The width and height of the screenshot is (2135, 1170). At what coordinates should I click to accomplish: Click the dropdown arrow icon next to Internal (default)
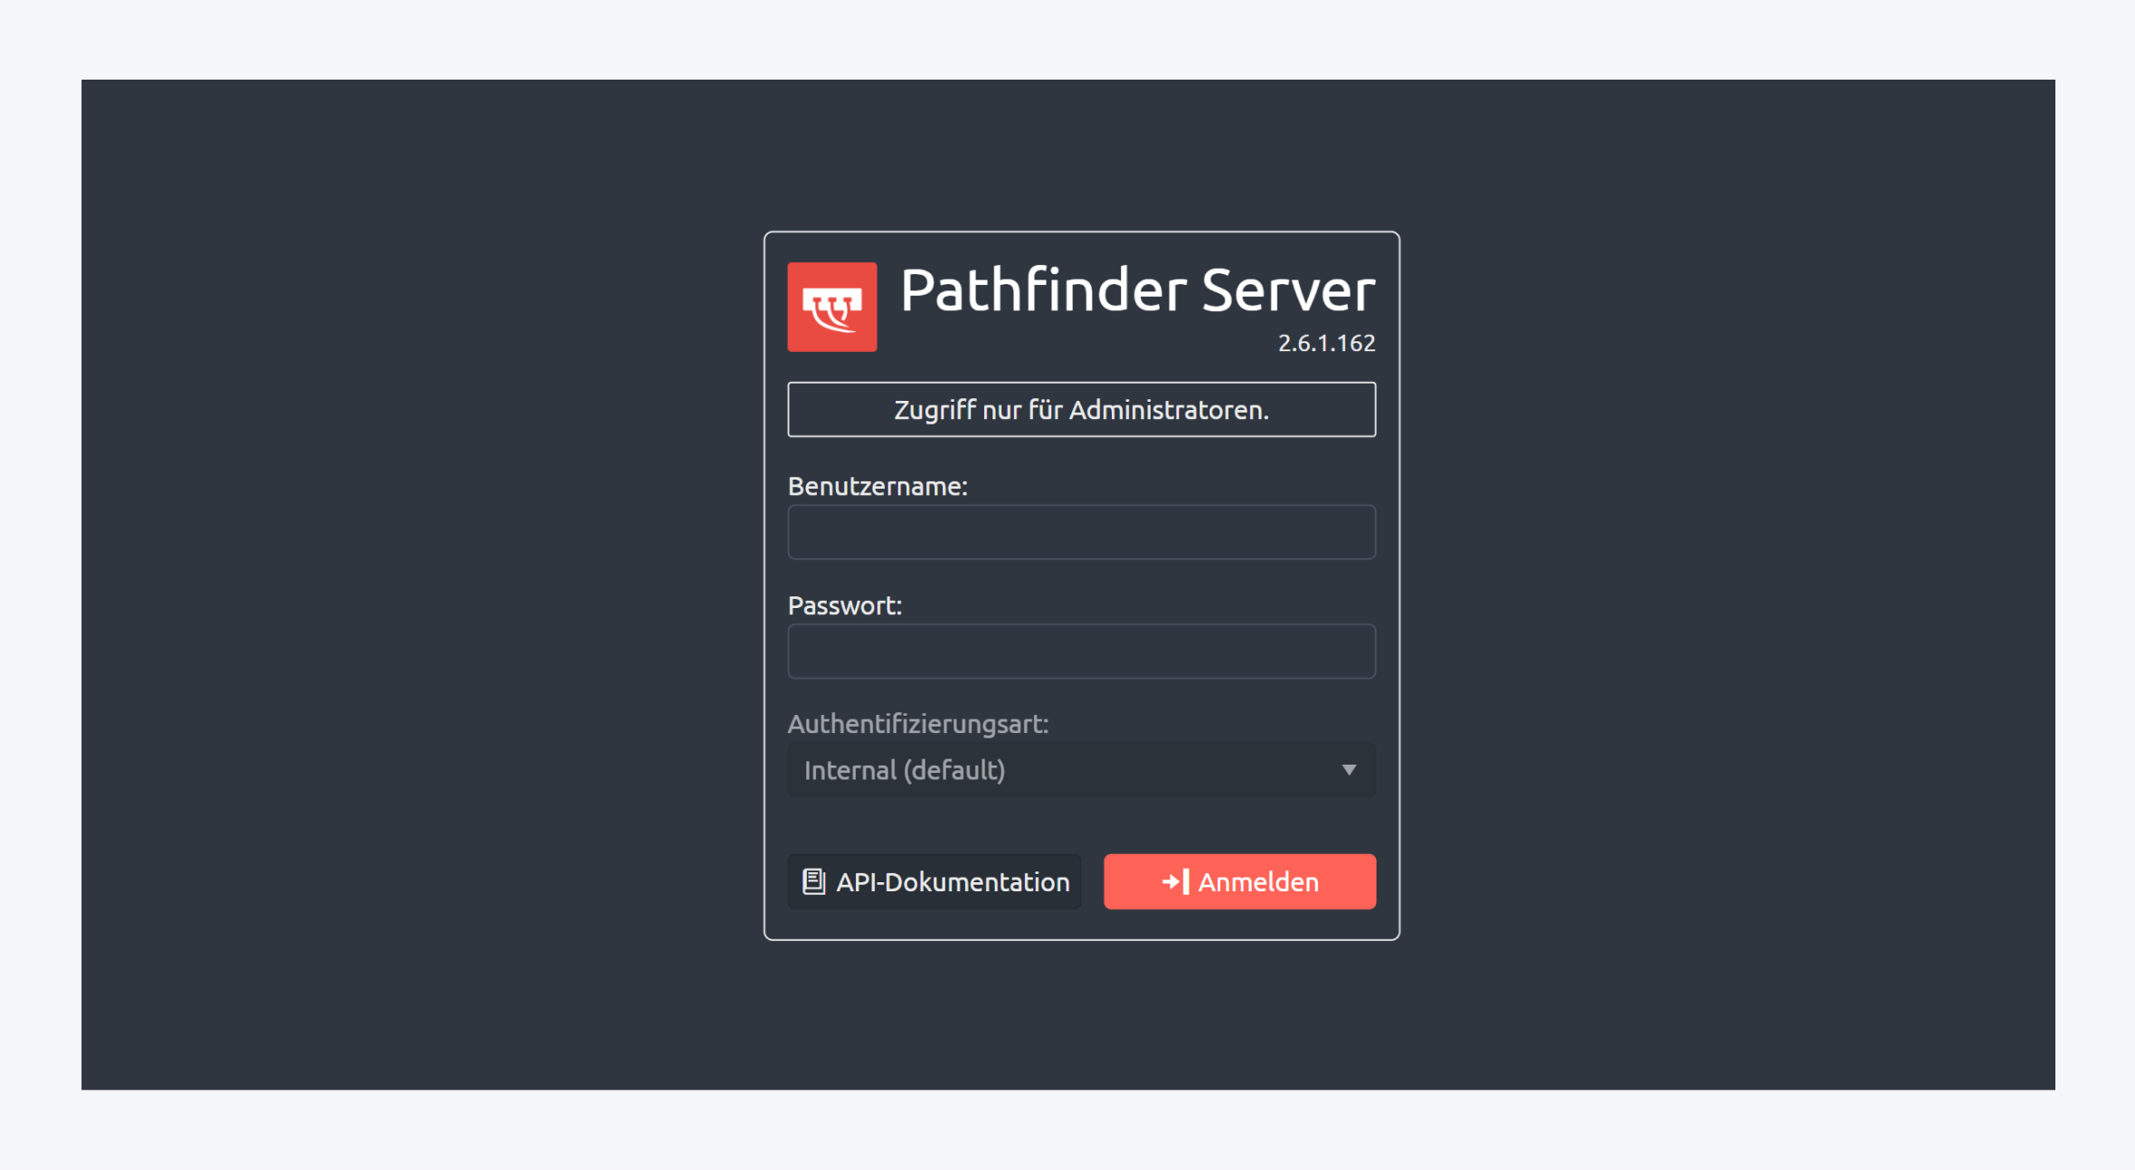tap(1350, 769)
